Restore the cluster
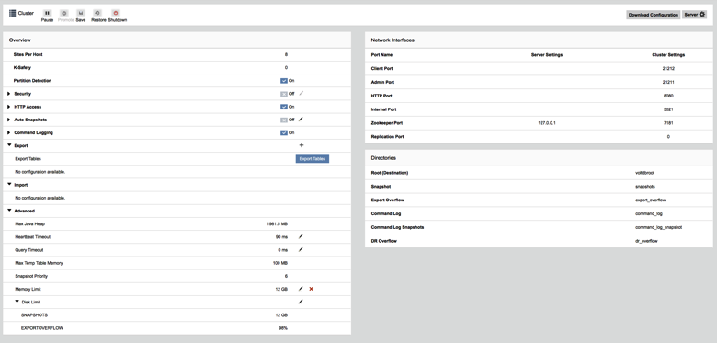Viewport: 717px width, 343px height. click(97, 13)
